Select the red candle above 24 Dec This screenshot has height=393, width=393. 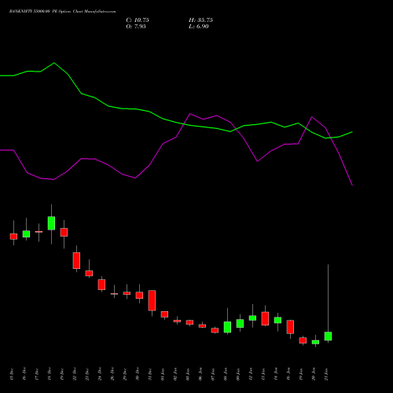(x=101, y=285)
